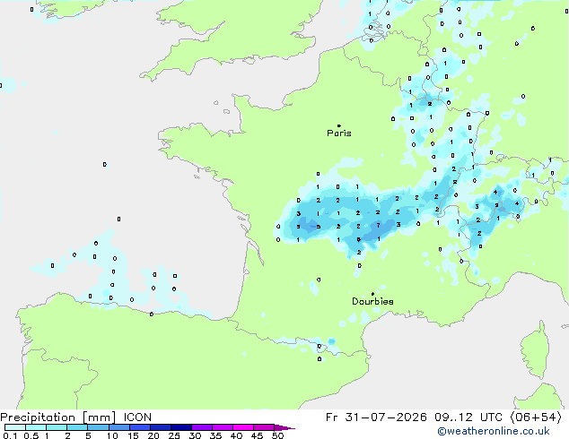The width and height of the screenshot is (569, 439).
Task: Pick the 5–10 mm legend color swatch
Action: pyautogui.click(x=98, y=427)
